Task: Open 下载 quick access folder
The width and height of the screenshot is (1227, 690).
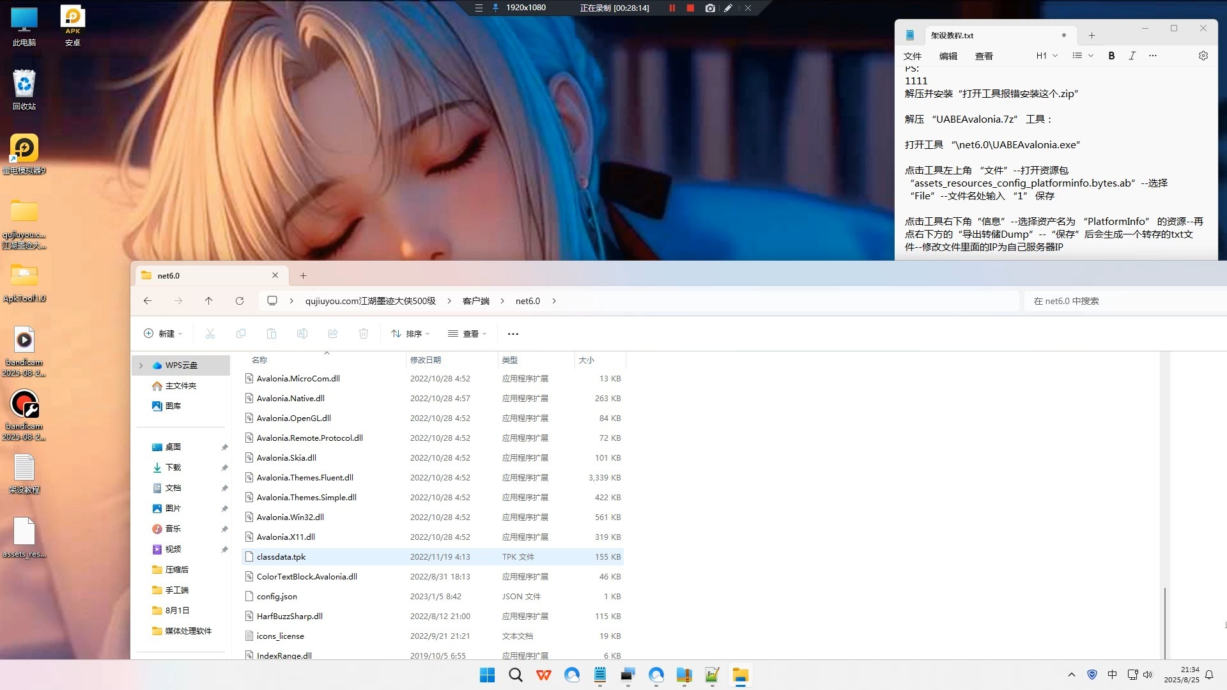Action: click(x=173, y=468)
